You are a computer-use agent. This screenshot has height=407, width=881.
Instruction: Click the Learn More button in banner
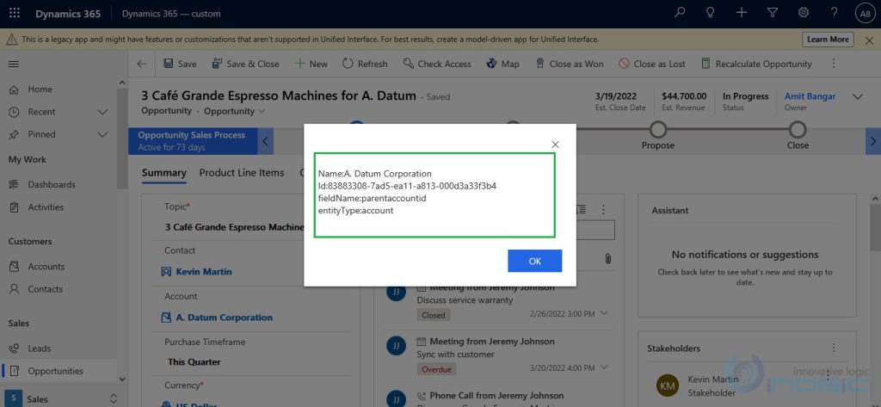[x=828, y=40]
